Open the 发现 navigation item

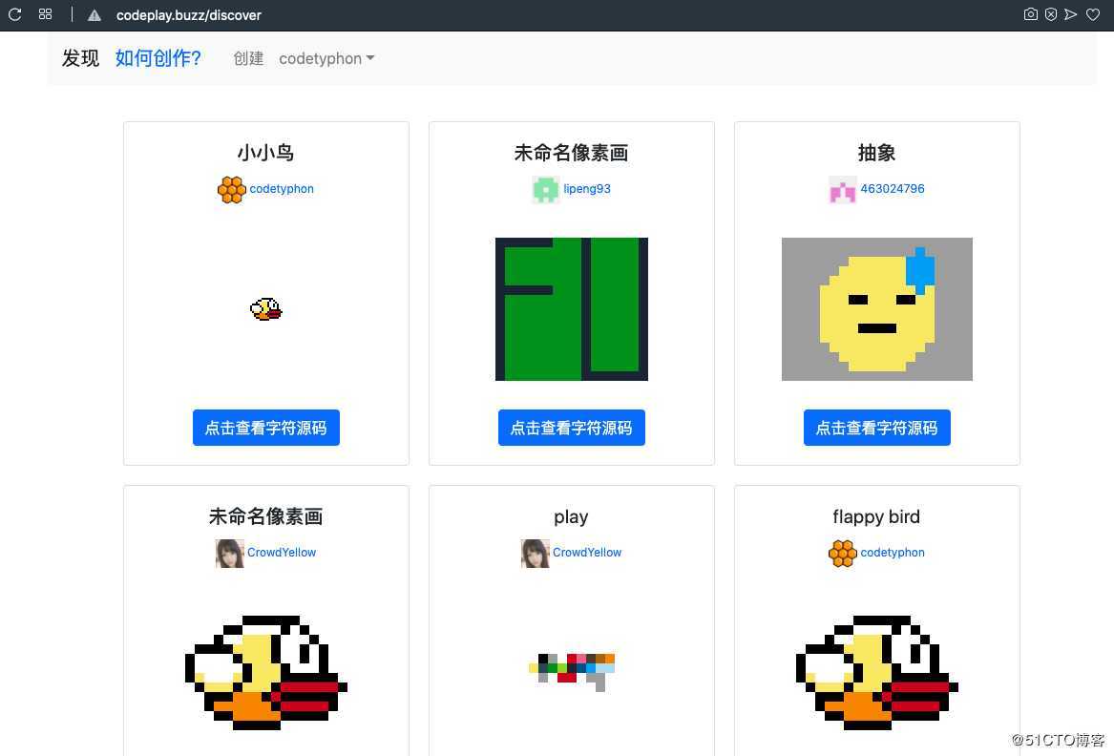(x=80, y=58)
